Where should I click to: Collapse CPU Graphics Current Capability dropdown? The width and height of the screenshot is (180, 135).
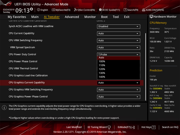(x=118, y=83)
